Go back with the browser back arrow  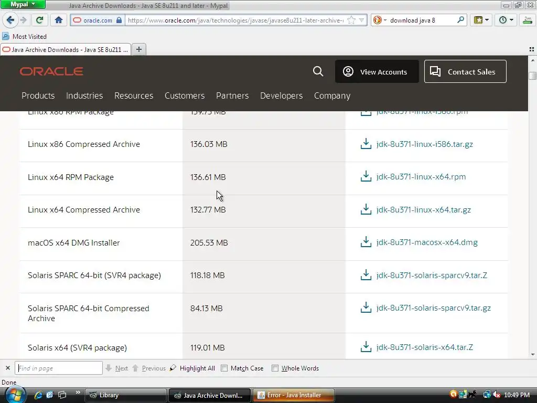[10, 20]
